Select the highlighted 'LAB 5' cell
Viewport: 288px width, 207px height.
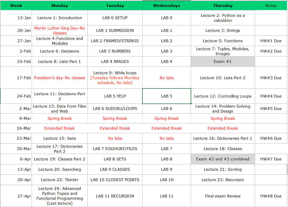tap(167, 96)
